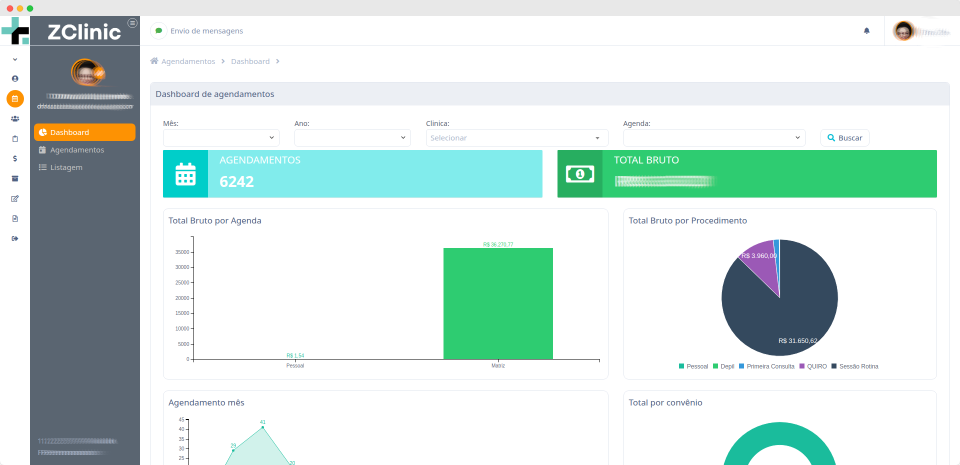960x465 pixels.
Task: Open the user profile icon in rail
Action: click(x=15, y=78)
